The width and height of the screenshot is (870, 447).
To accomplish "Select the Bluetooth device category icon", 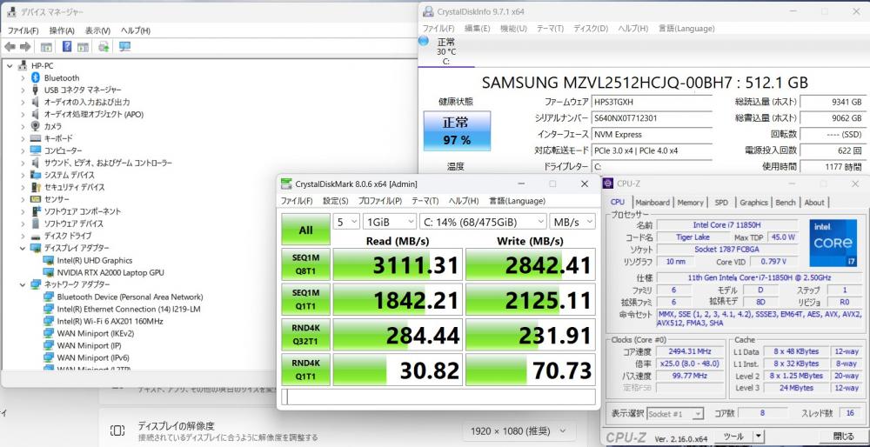I will point(36,77).
